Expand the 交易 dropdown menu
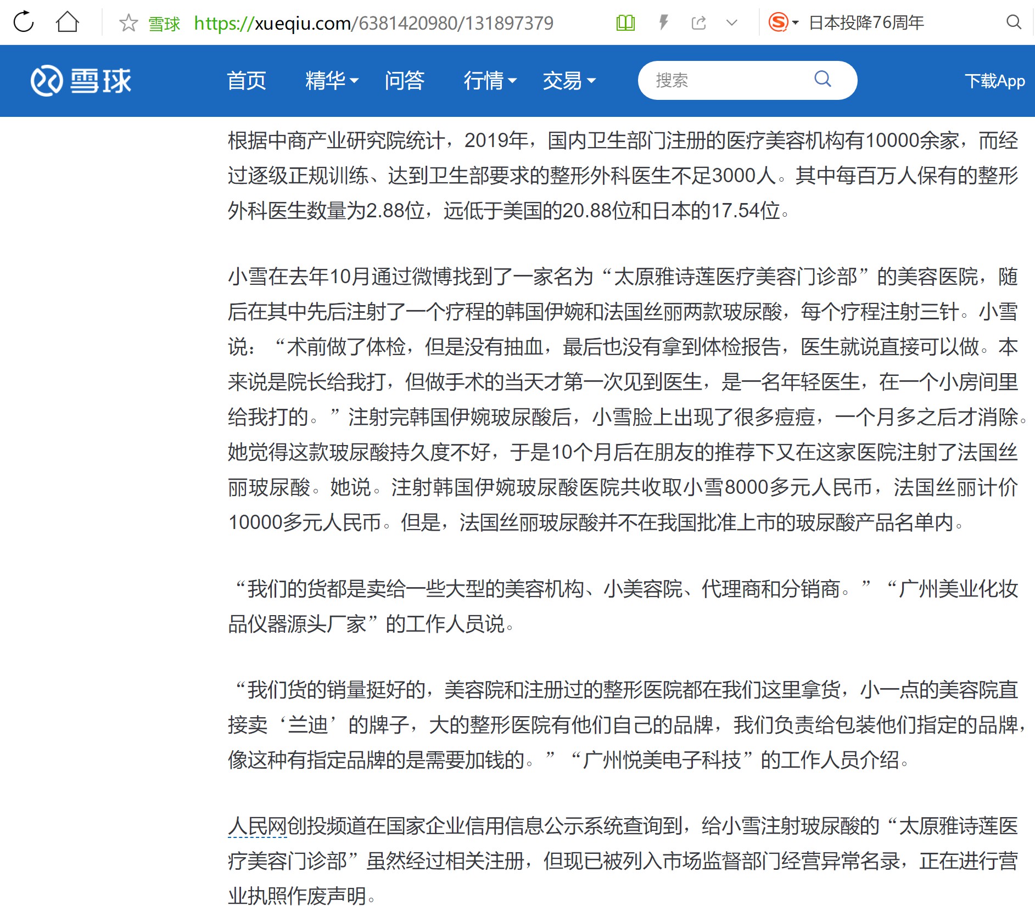The height and width of the screenshot is (906, 1035). [x=569, y=81]
